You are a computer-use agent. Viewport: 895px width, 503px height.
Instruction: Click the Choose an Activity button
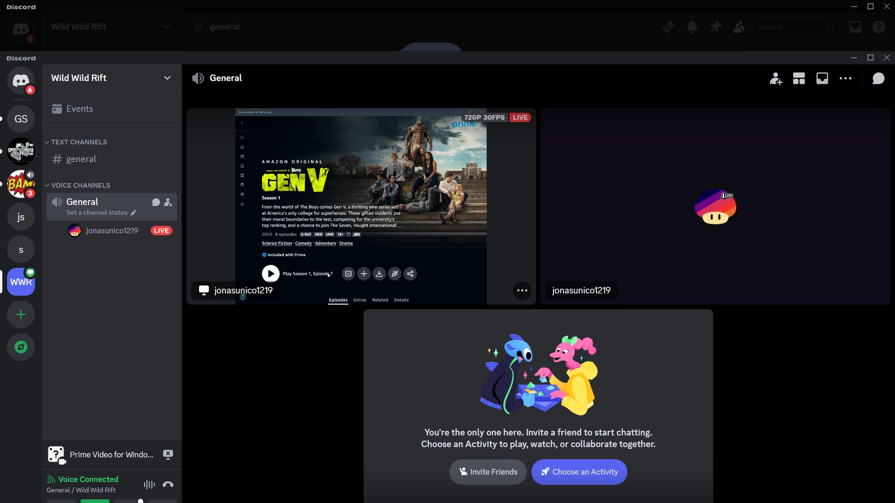tap(579, 472)
